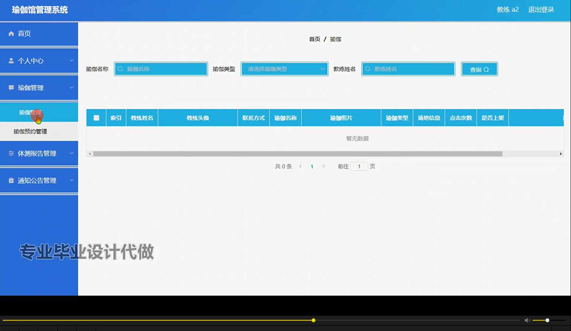The image size is (571, 331).
Task: Click the magnifier icon inside 瑜伽名称 field
Action: pos(120,69)
